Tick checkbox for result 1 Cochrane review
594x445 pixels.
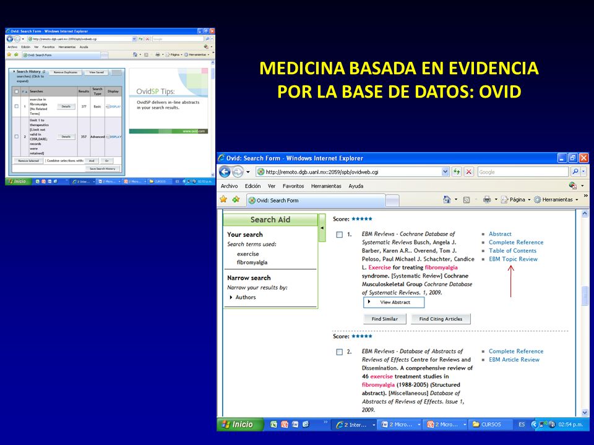340,235
